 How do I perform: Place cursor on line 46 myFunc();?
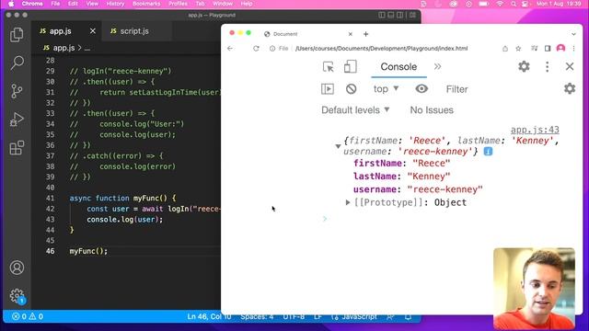(x=88, y=251)
